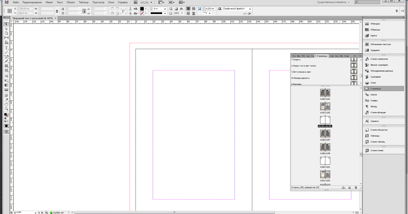This screenshot has width=408, height=214.
Task: Select the Eyedropper tool
Action: pos(6,100)
